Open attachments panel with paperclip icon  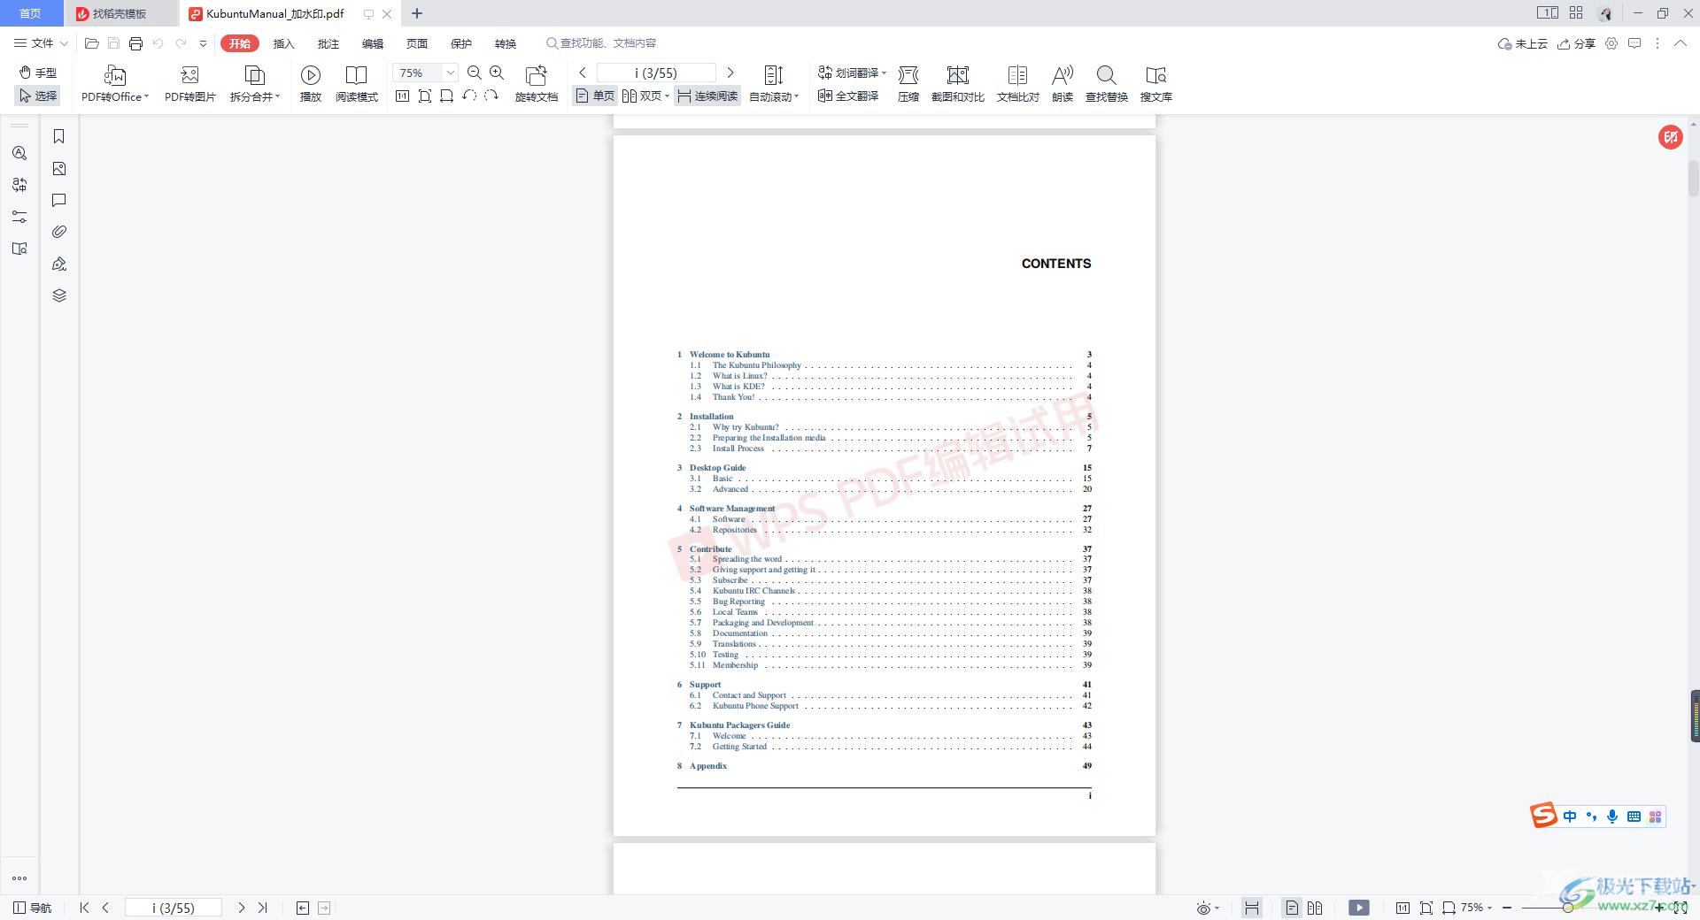[x=59, y=232]
